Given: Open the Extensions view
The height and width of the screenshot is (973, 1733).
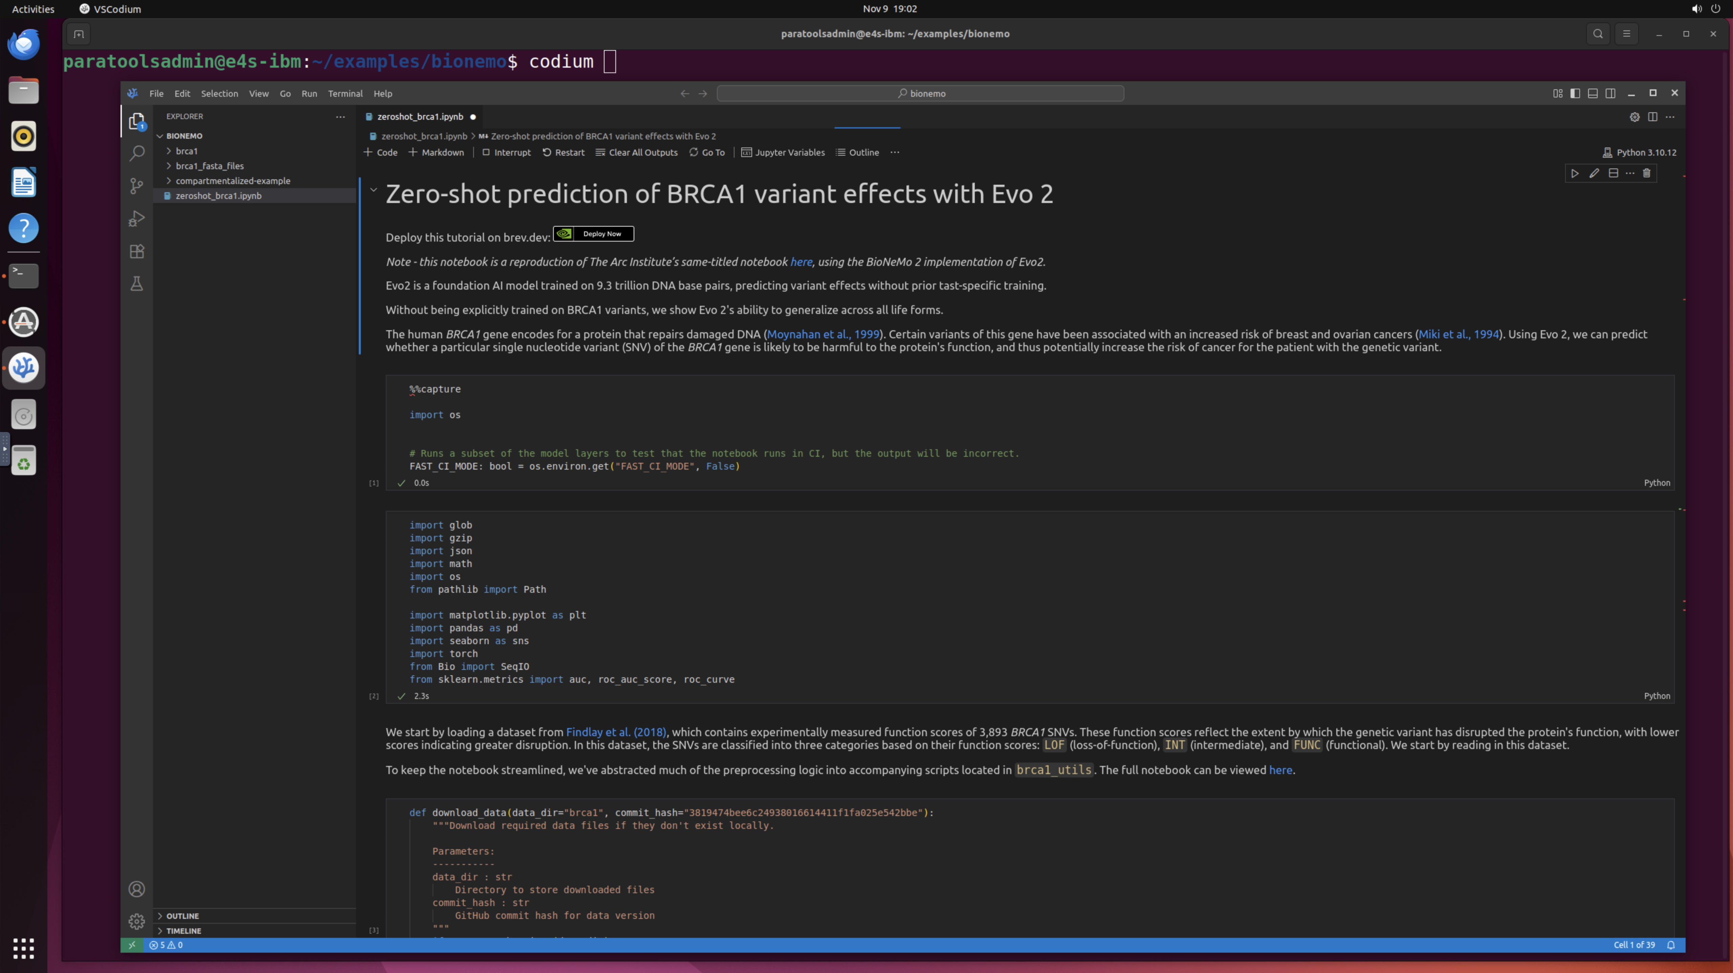Looking at the screenshot, I should pos(136,251).
